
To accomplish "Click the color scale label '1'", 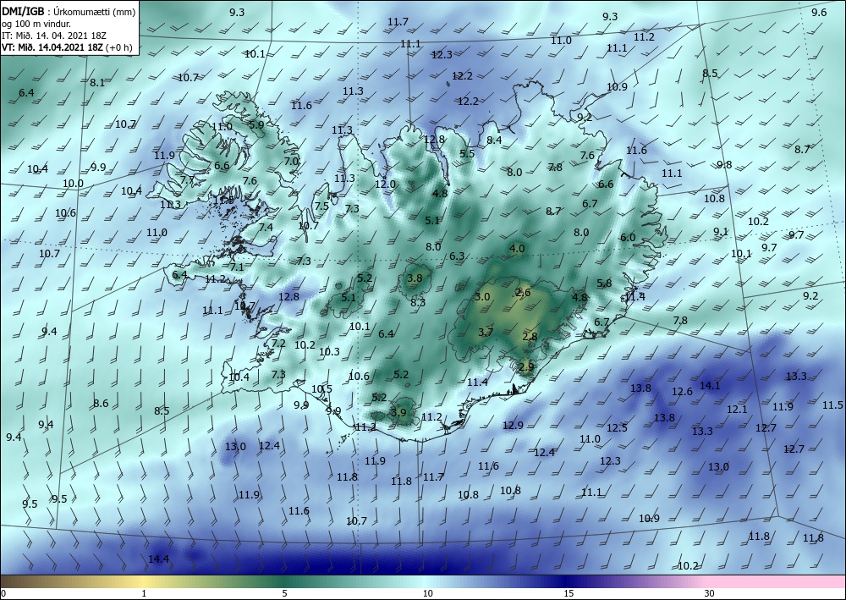I will click(144, 593).
